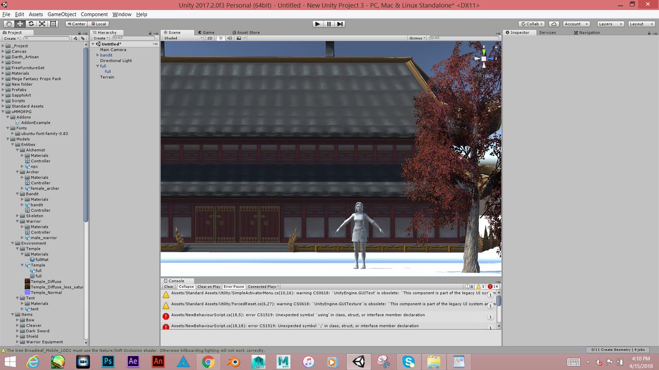659x370 pixels.
Task: Select the Main Camera in Hierarchy
Action: (115, 49)
